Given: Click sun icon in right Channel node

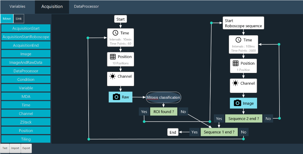Looking at the screenshot, I should tap(235, 83).
